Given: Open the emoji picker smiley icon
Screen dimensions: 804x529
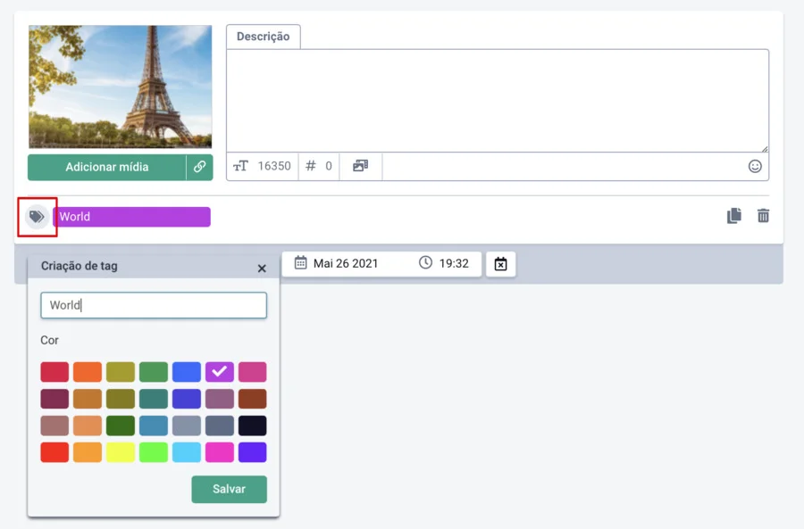Looking at the screenshot, I should pyautogui.click(x=755, y=166).
